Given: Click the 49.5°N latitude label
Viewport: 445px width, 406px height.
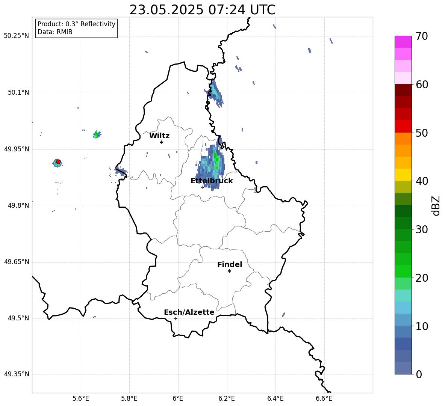Looking at the screenshot, I should coord(18,318).
